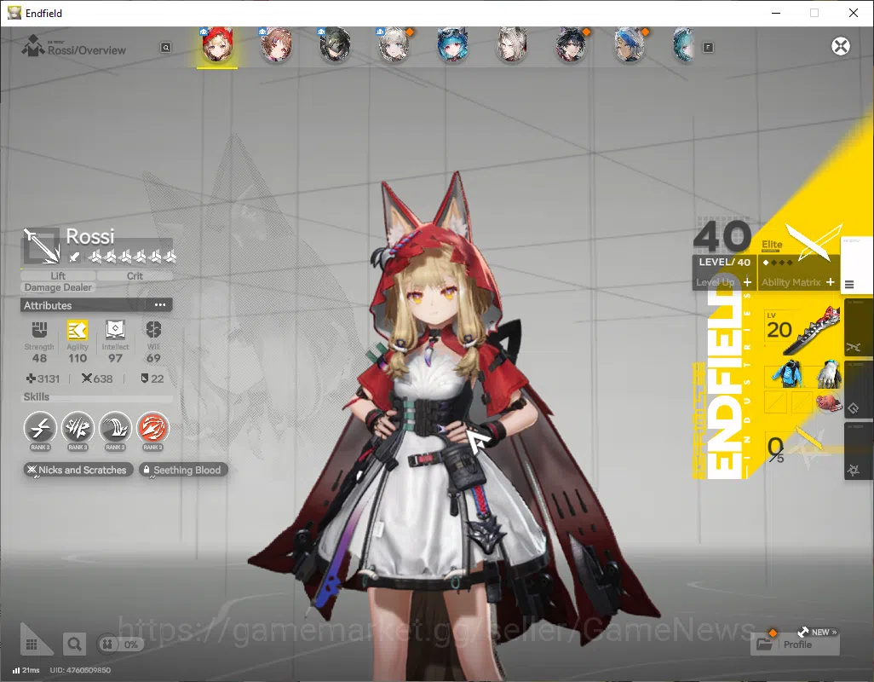Click the Q previous-operator key icon
874x682 pixels.
[166, 48]
